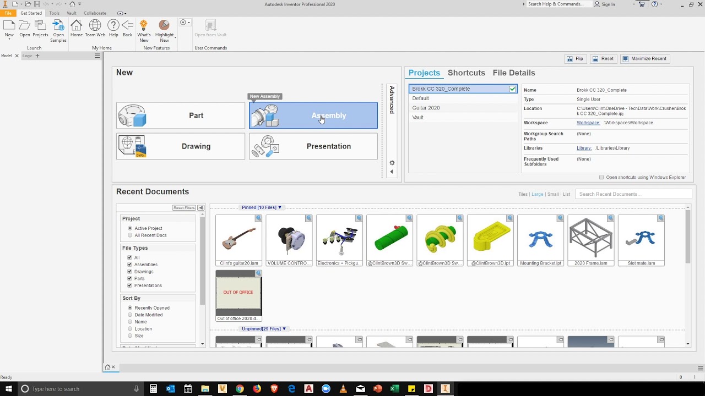Uncheck the Drawings file type

tap(129, 272)
